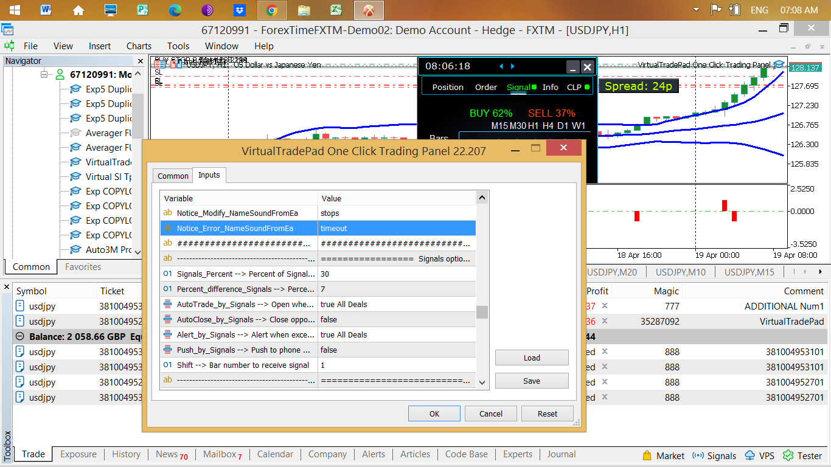Click the Home icon in the taskbar

(78, 10)
